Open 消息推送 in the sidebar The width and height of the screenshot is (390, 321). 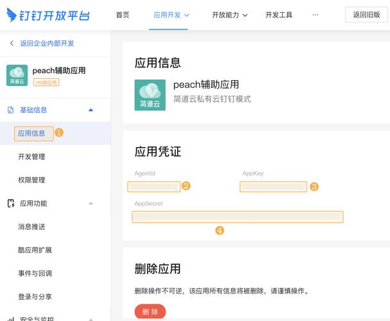31,227
